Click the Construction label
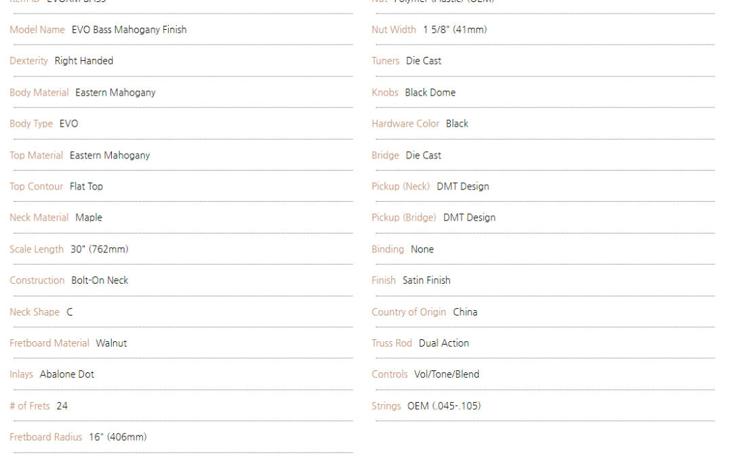Screen dimensions: 732x457 pyautogui.click(x=37, y=280)
